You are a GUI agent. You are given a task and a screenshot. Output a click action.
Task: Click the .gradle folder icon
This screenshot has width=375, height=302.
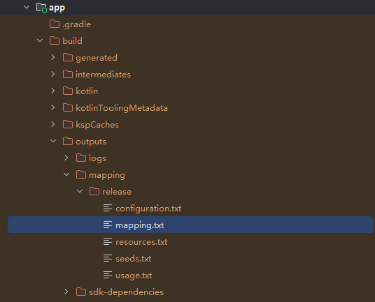[x=55, y=24]
